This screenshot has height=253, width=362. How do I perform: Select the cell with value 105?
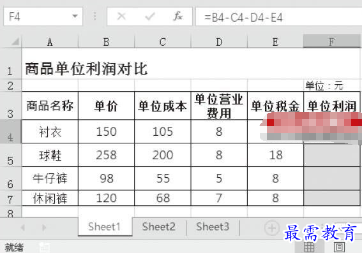pos(163,131)
